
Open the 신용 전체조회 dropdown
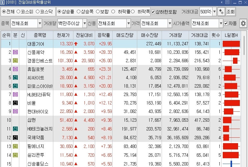pyautogui.click(x=129, y=24)
